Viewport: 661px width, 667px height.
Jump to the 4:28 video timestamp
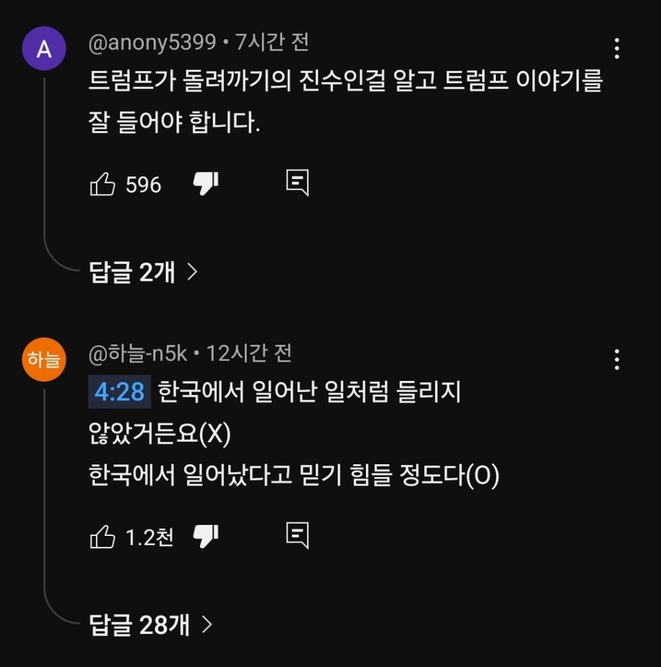(x=119, y=392)
